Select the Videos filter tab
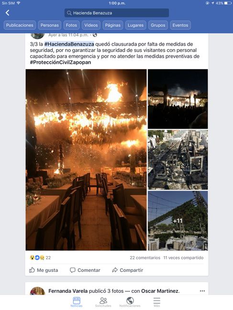233x310 pixels. (x=91, y=25)
